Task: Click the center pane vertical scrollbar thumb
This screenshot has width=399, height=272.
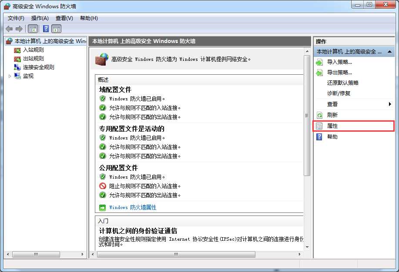Action: pos(307,115)
